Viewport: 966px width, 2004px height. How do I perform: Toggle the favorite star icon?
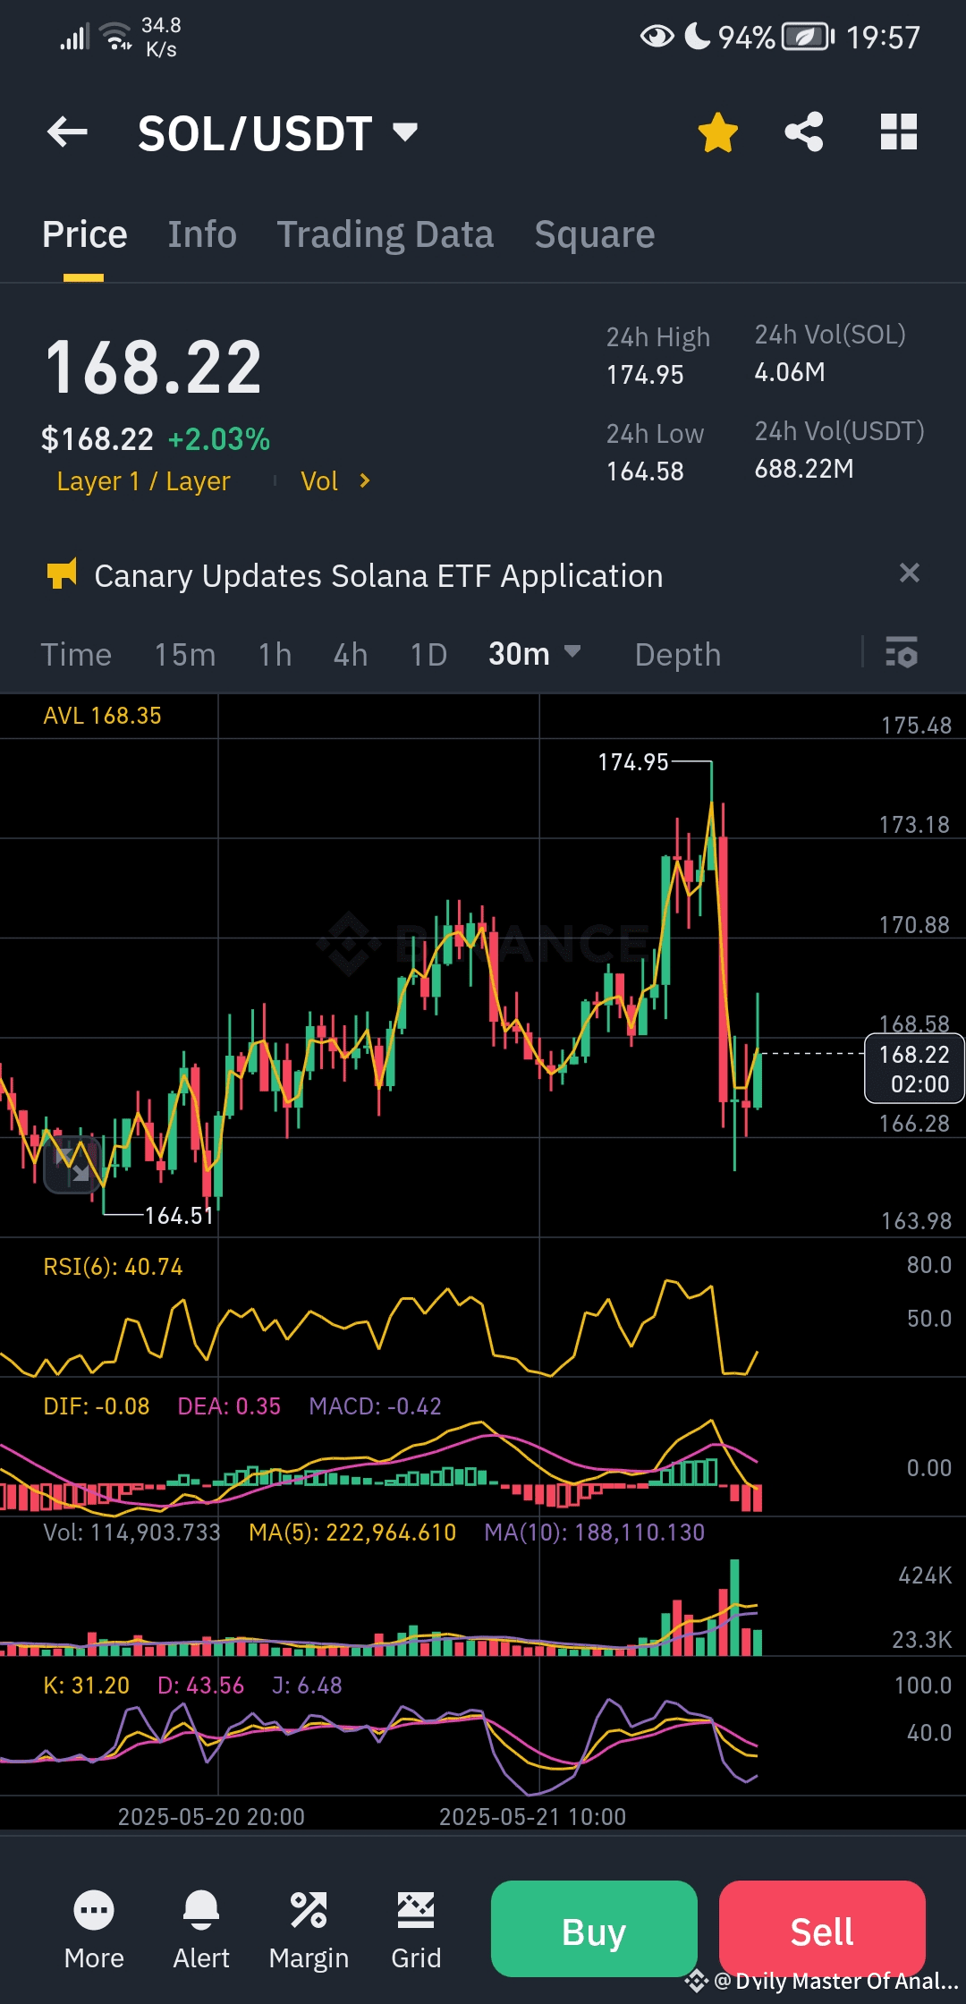[717, 132]
